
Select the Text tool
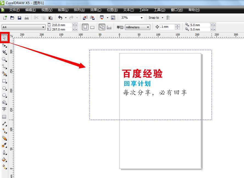click(x=4, y=109)
